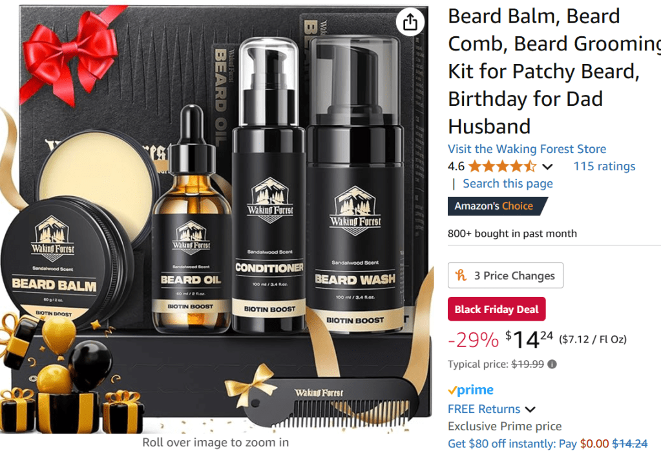Click the struck-through $19.99 typical price
This screenshot has height=451, width=661.
(x=527, y=365)
